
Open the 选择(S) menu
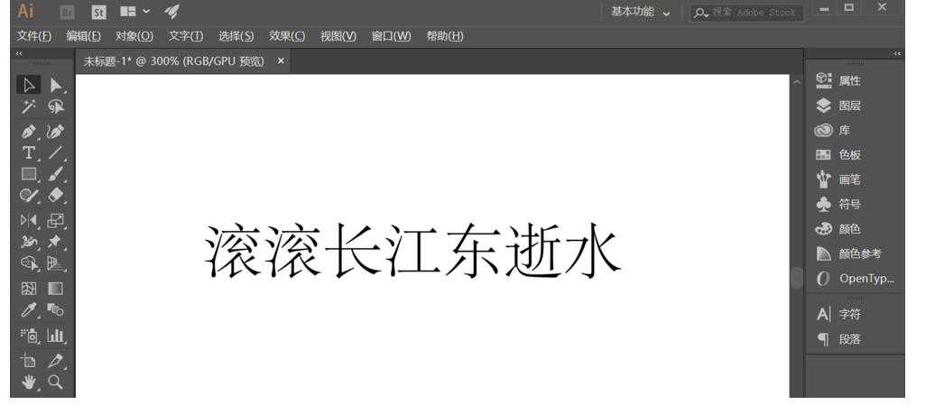pyautogui.click(x=236, y=36)
